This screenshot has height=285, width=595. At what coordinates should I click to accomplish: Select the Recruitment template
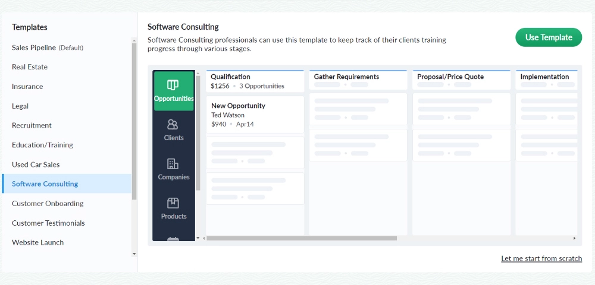[32, 125]
